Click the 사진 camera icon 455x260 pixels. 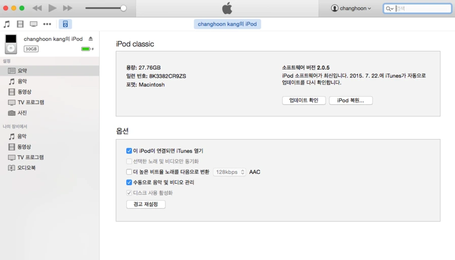click(x=12, y=113)
